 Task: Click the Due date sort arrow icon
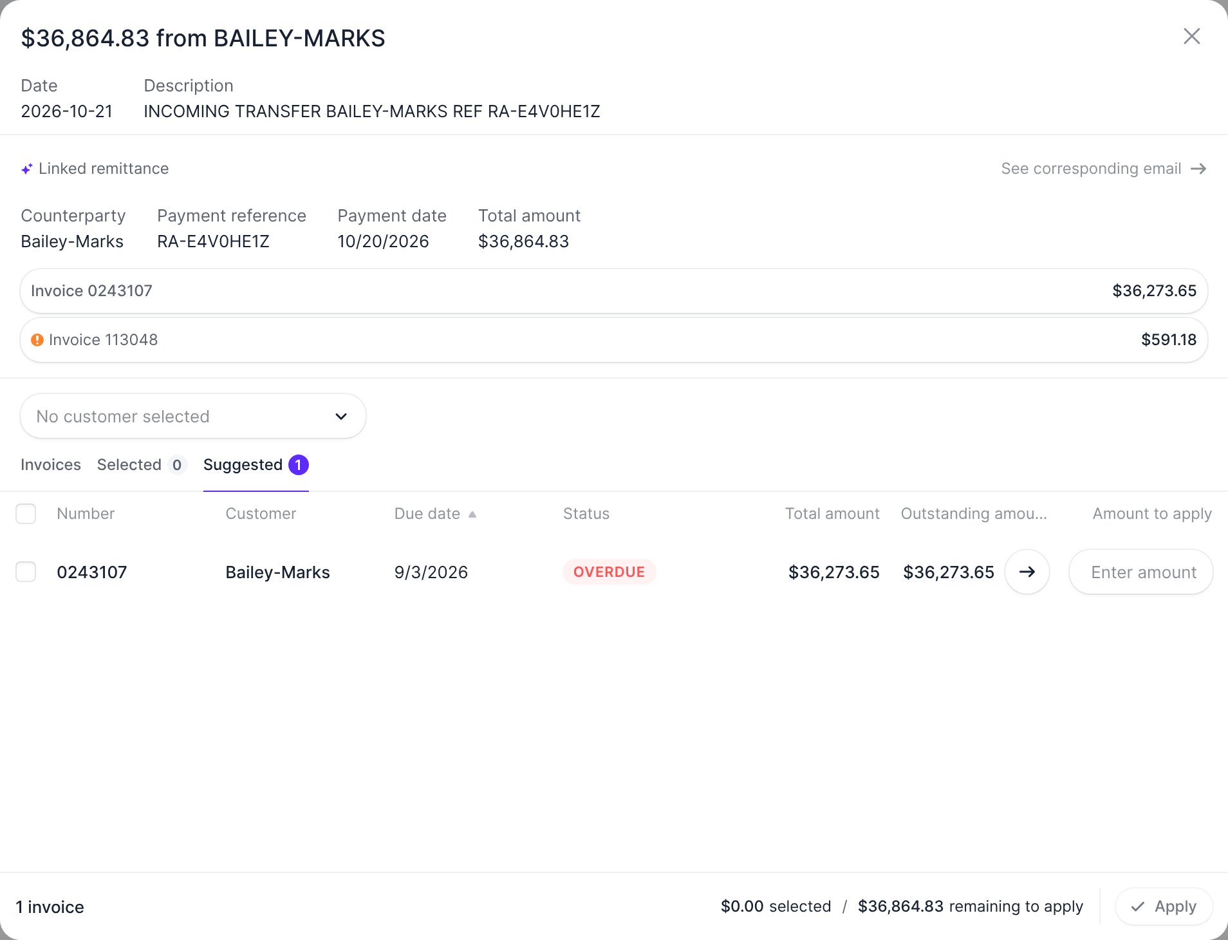[x=472, y=514]
